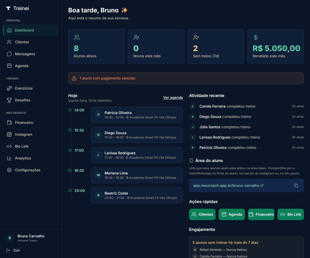Click the phone icon next to Área do aluno
This screenshot has width=310, height=258.
tap(191, 160)
